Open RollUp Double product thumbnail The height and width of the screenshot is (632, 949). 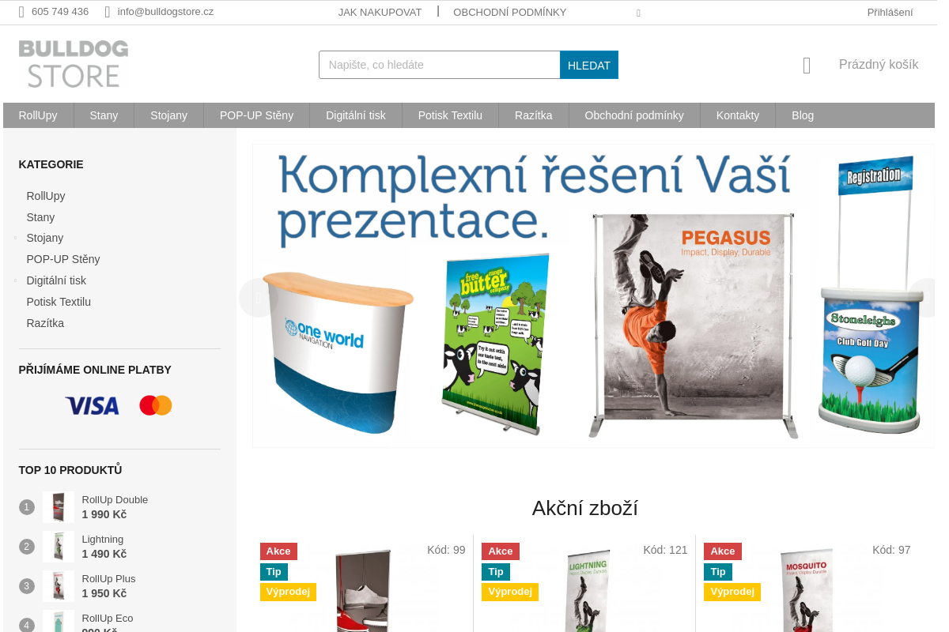[x=59, y=507]
